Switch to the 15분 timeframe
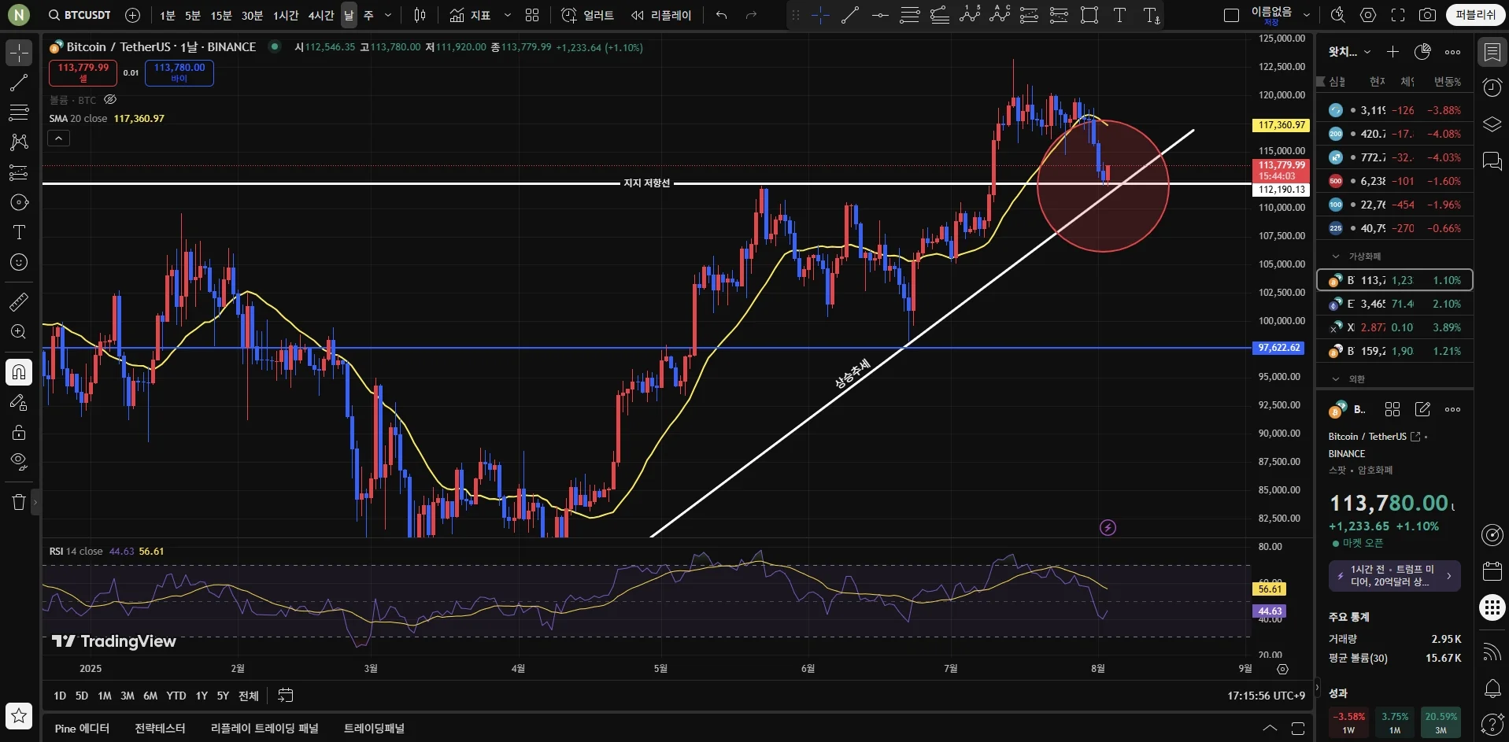This screenshot has height=742, width=1509. pyautogui.click(x=221, y=16)
